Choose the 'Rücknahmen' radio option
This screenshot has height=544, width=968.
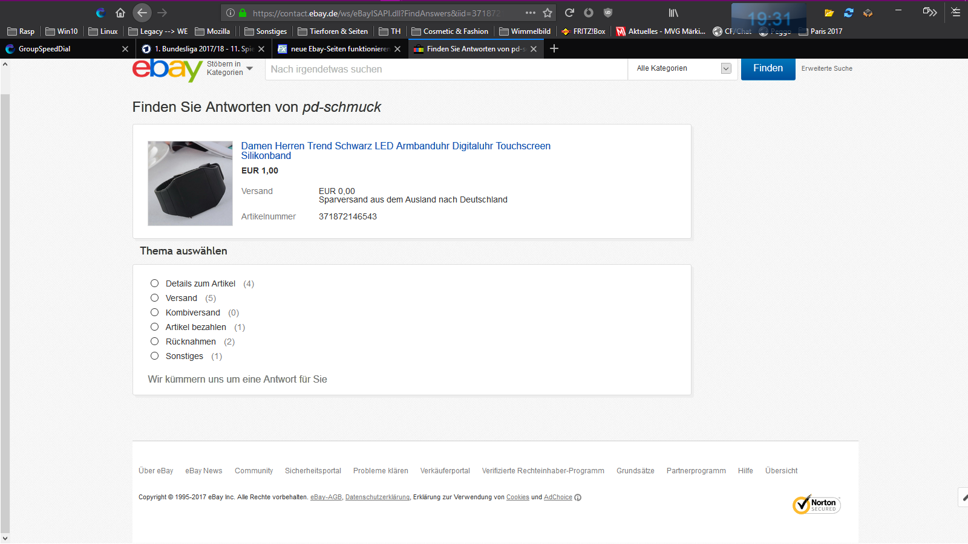pos(155,342)
